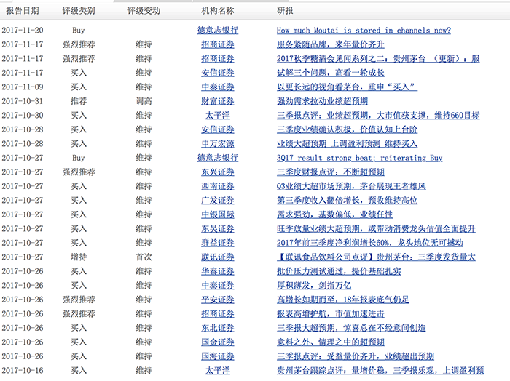The width and height of the screenshot is (510, 381).
Task: Open institution link 东北证券
Action: tap(218, 328)
